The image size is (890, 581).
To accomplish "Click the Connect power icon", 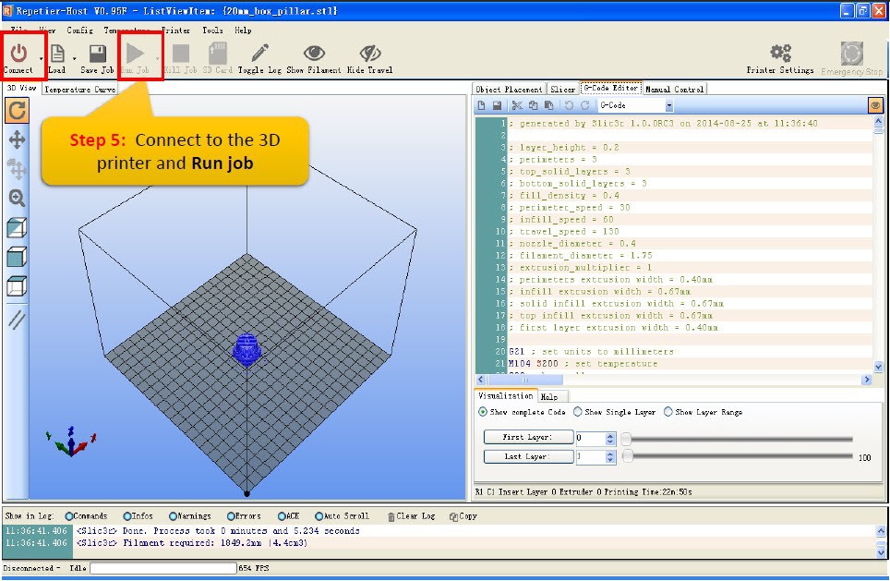I will point(18,54).
